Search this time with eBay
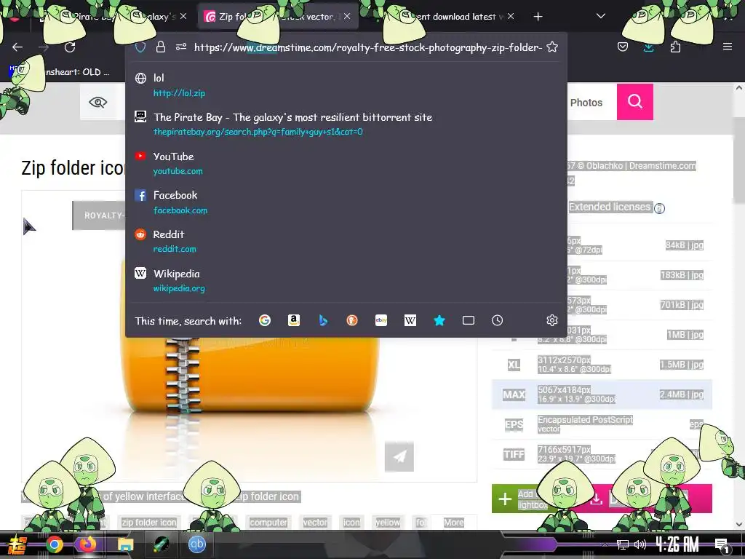745x559 pixels. coord(381,320)
